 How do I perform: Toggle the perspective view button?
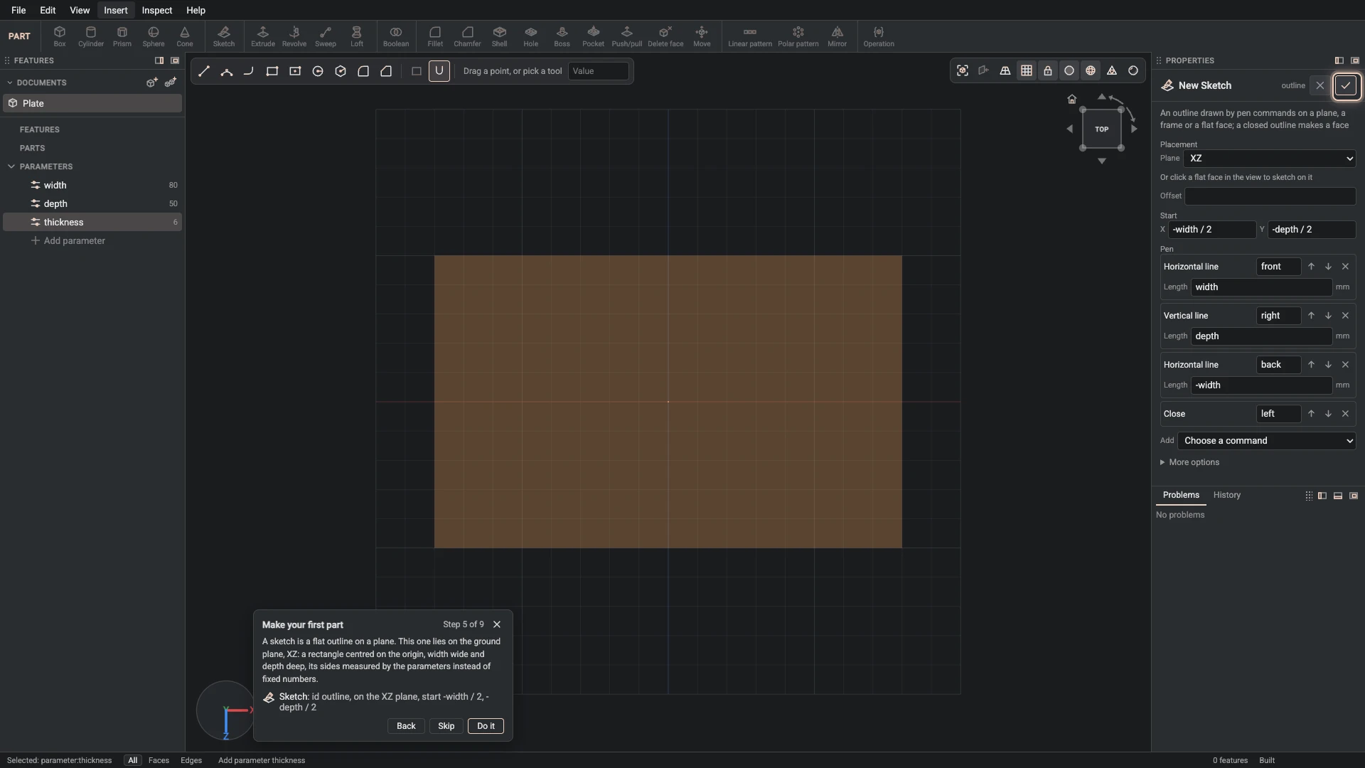coord(1005,70)
